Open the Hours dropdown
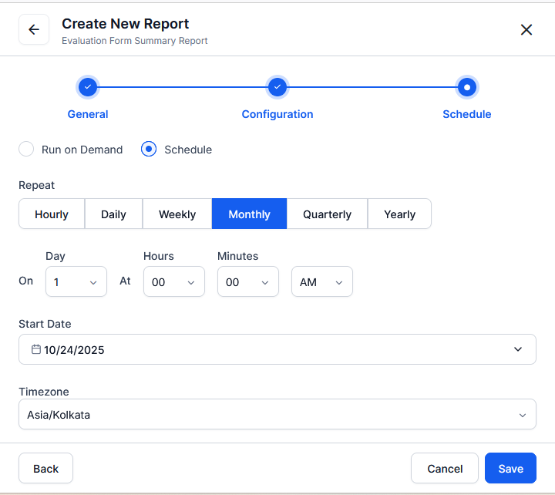This screenshot has width=555, height=495. point(173,282)
